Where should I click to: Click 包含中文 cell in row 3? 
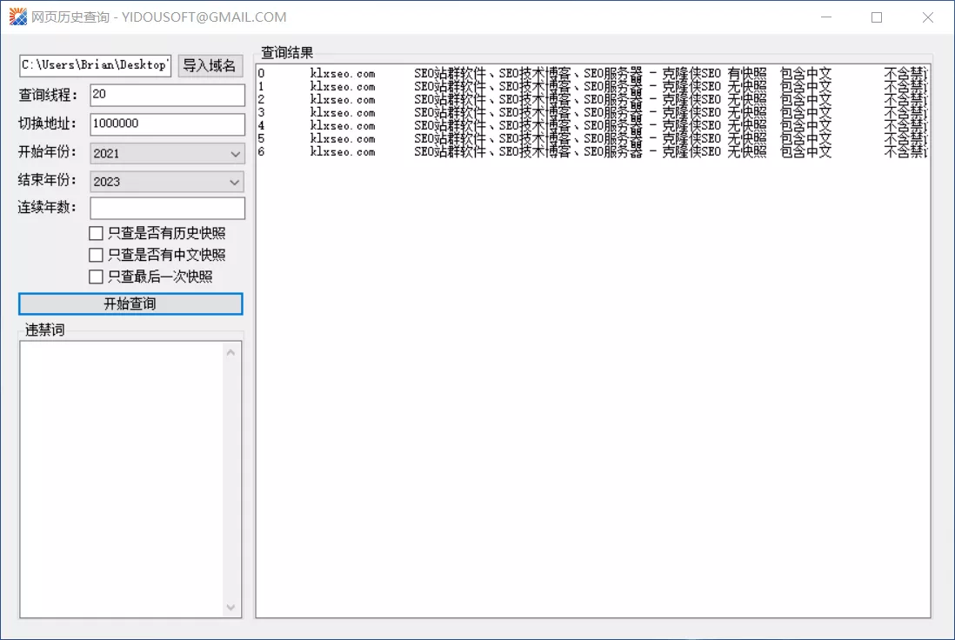coord(805,113)
